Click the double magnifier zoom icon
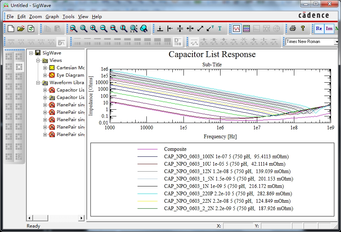 tap(144, 29)
